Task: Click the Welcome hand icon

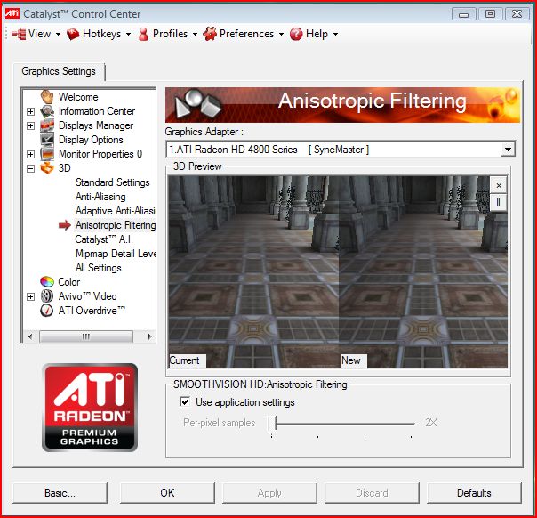Action: [47, 97]
